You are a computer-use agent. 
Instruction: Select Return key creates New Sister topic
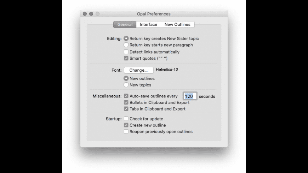126,38
